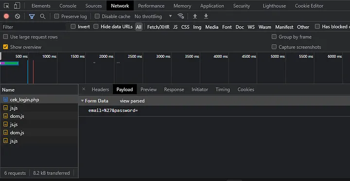Click the email=%27&password= form data text
The height and width of the screenshot is (181, 350).
(x=113, y=111)
